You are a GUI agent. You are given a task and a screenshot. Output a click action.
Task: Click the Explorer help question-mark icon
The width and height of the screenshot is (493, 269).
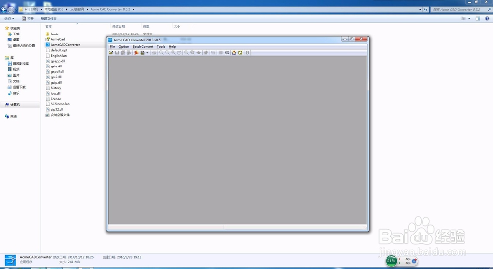pyautogui.click(x=487, y=19)
